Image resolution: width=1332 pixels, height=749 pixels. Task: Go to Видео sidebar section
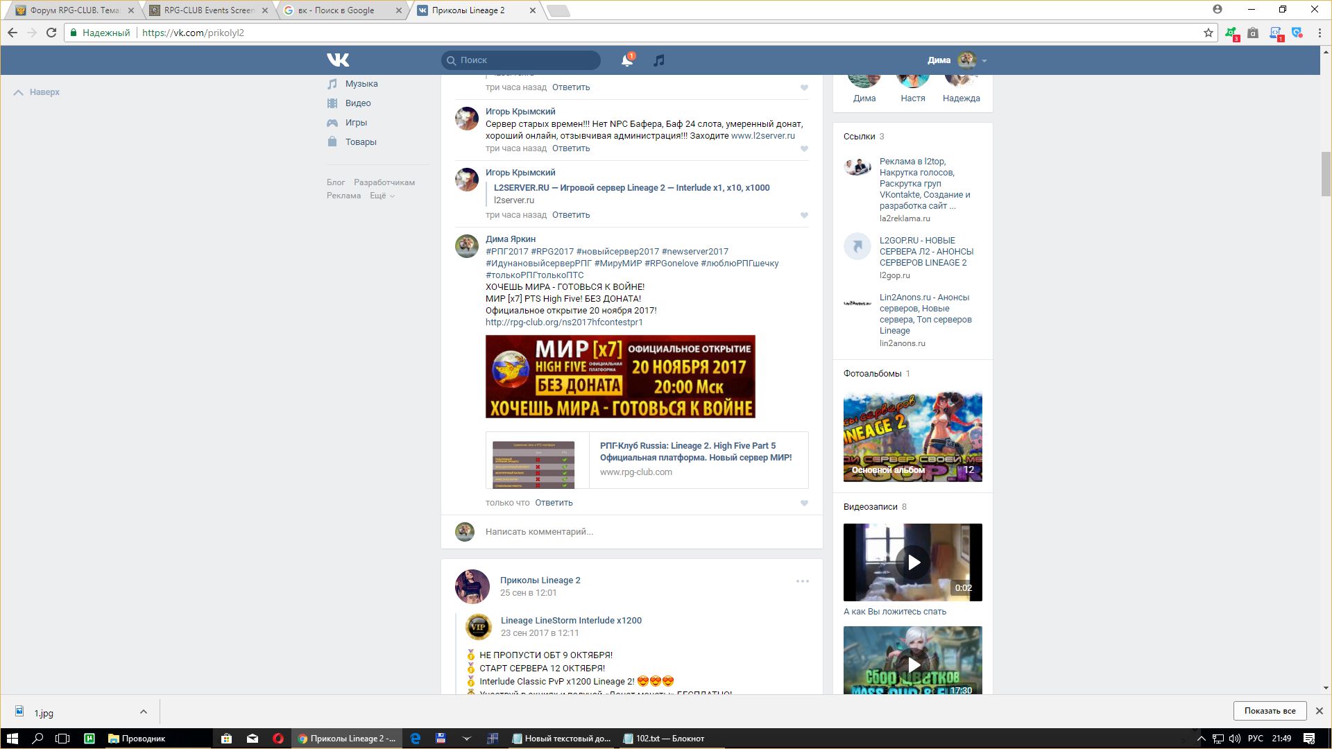tap(357, 103)
